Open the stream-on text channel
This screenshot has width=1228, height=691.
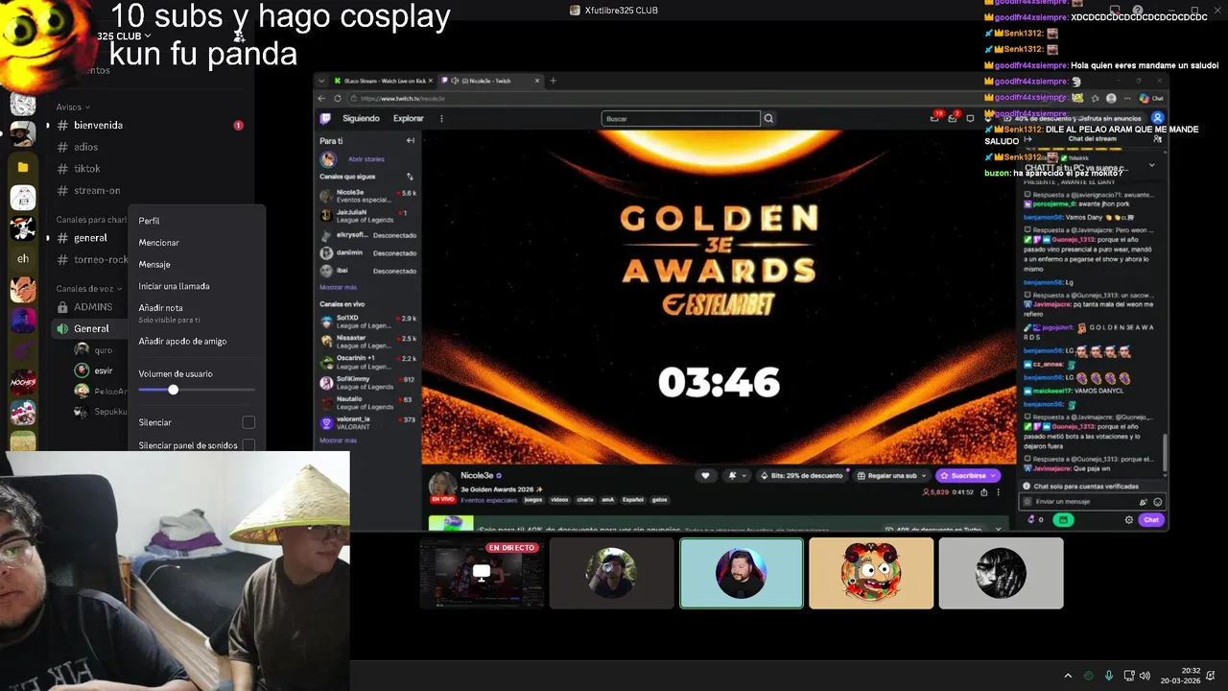[96, 190]
